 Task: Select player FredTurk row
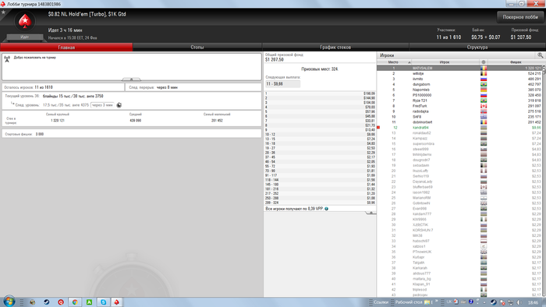pos(459,106)
